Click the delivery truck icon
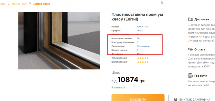The height and width of the screenshot is (101, 215). (x=191, y=19)
